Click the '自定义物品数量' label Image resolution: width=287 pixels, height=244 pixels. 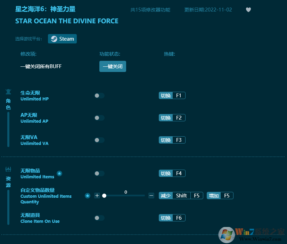point(38,190)
